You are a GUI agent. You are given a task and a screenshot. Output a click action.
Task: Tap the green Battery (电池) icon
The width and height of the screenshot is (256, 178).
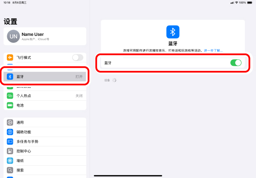click(10, 105)
